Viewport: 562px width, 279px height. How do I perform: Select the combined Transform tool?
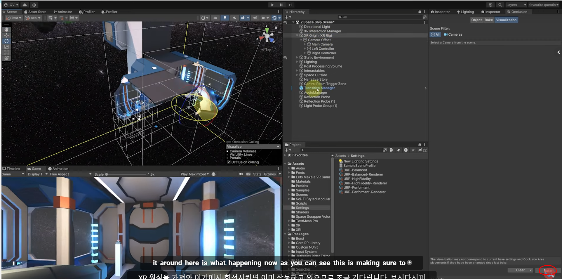[x=6, y=58]
